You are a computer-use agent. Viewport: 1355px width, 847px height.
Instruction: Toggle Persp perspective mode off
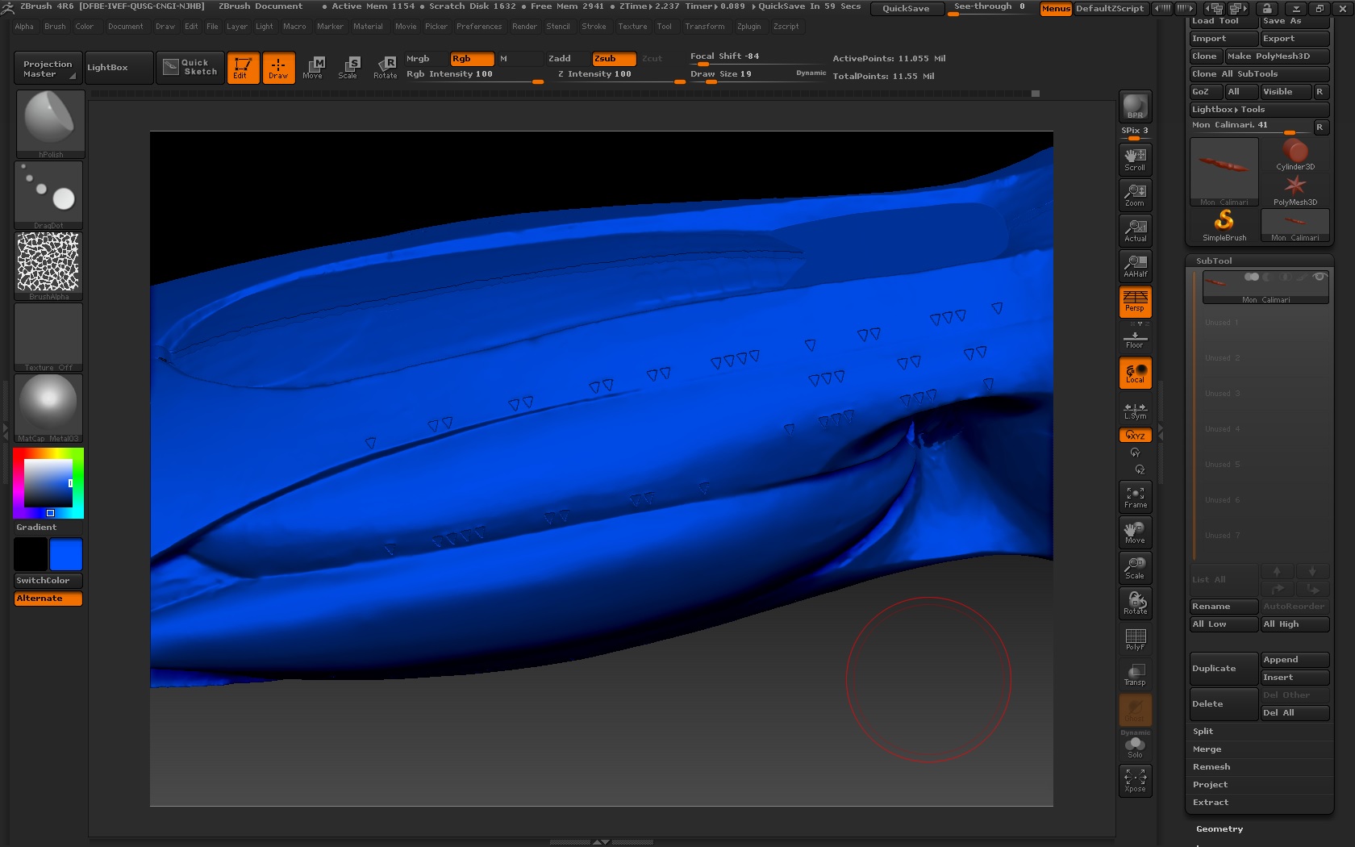click(1135, 302)
